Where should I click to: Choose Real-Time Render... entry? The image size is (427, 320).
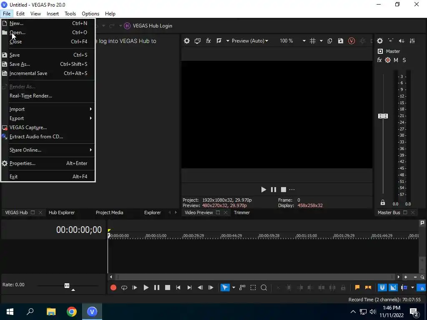coord(48,96)
